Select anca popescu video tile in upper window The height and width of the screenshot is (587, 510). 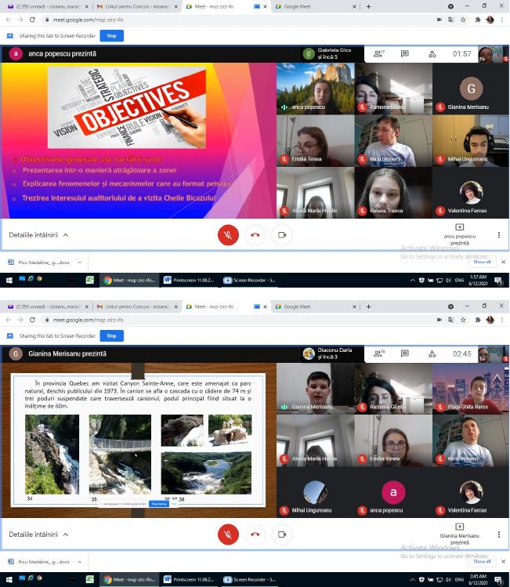point(316,89)
